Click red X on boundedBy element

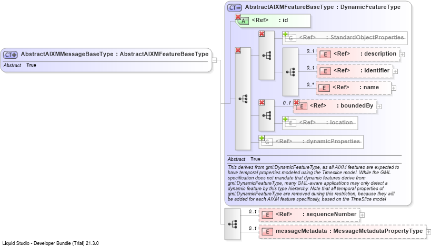[296, 102]
